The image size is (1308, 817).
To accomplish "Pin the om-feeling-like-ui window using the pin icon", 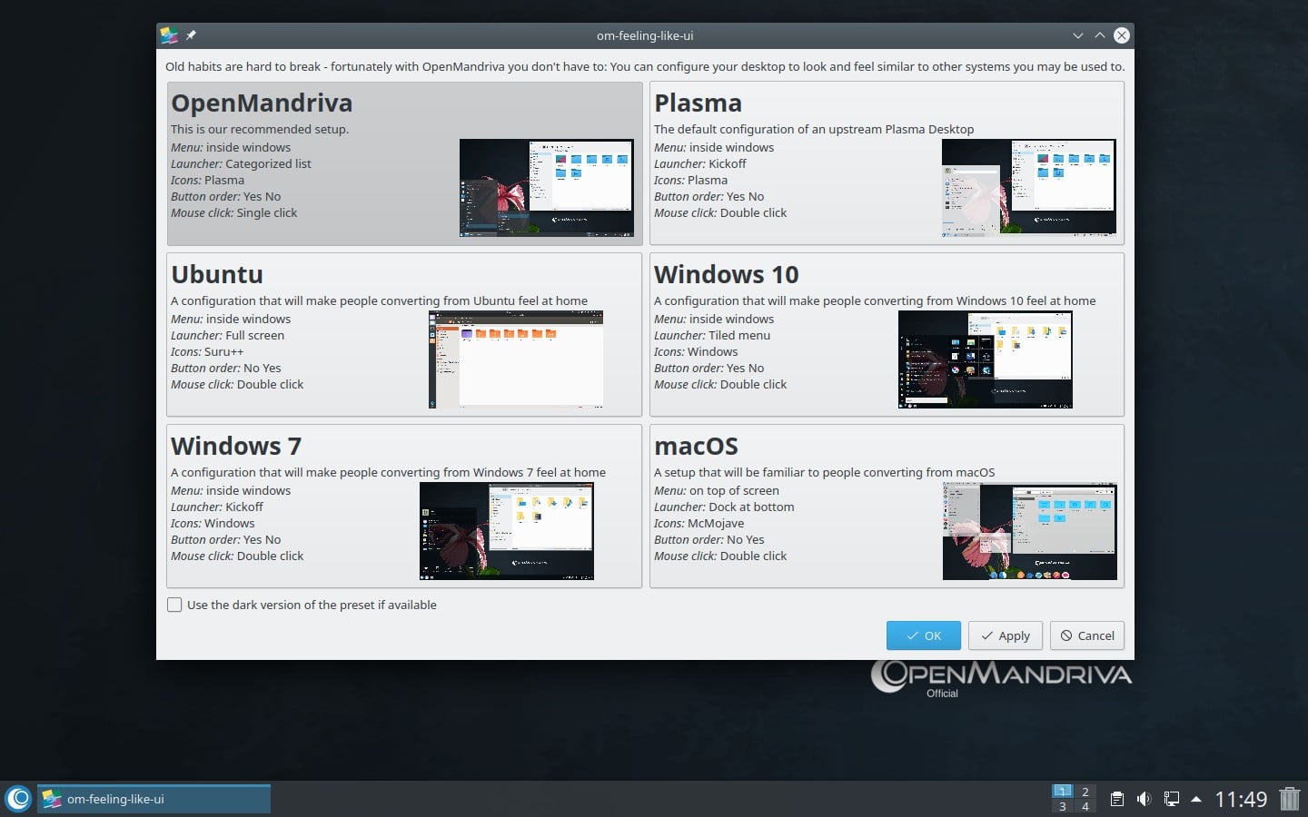I will [191, 35].
